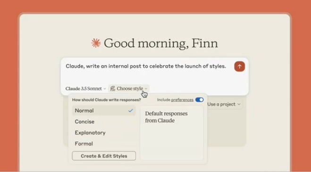Screen dimensions: 311x172
Task: Select the Concise style option
Action: [x=104, y=122]
